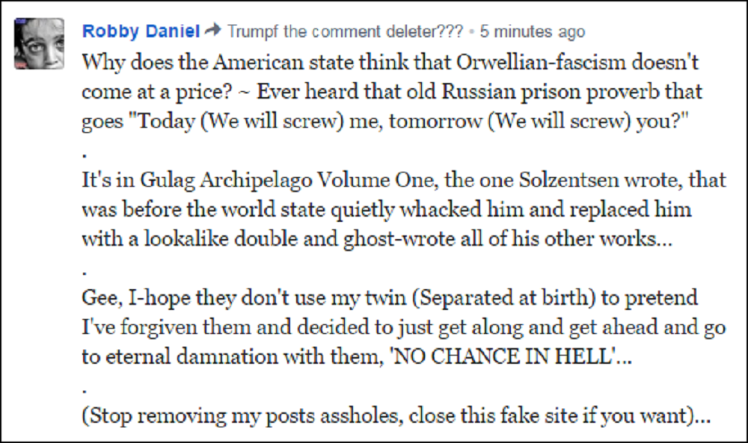The height and width of the screenshot is (443, 748).
Task: Click the reply arrow icon beside username
Action: click(213, 31)
